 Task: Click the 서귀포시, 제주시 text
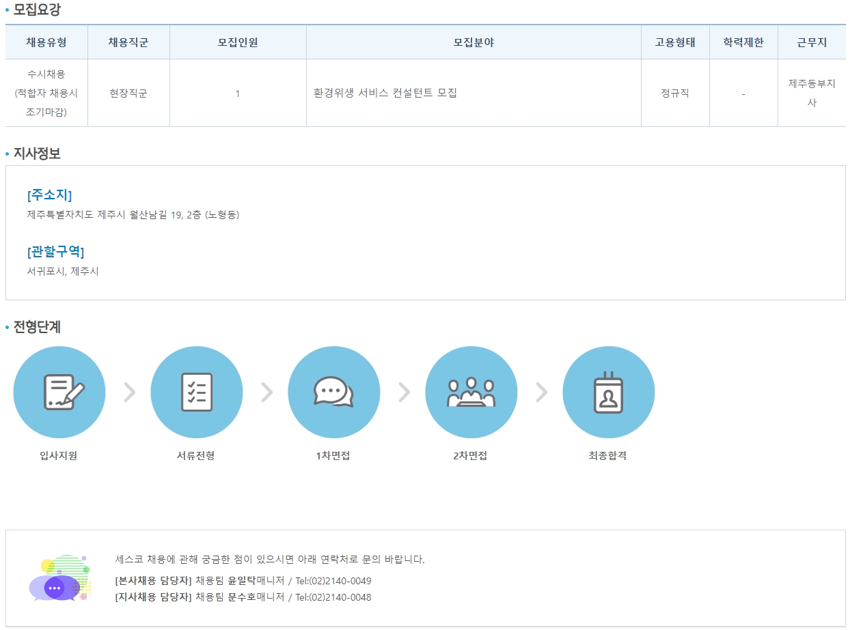[63, 272]
